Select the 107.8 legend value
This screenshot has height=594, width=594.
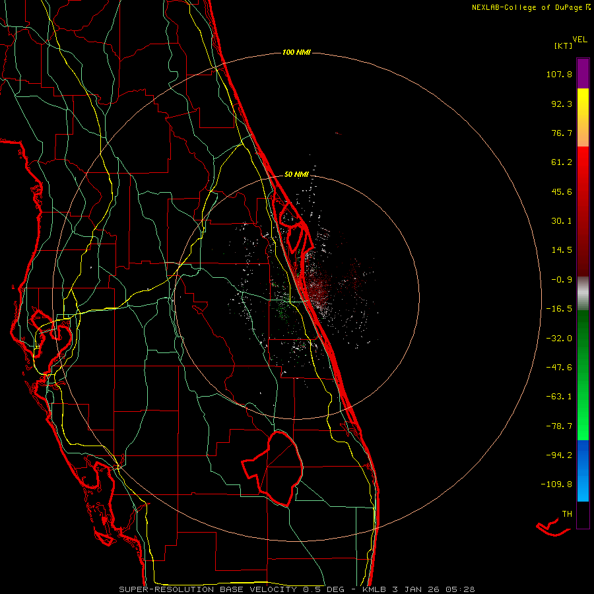click(559, 74)
